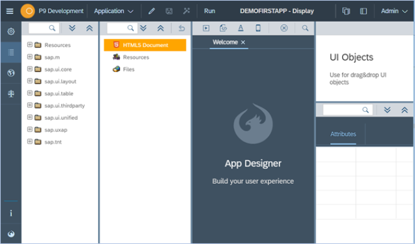Select the Files node
Viewport: 415px width, 244px height.
click(129, 70)
